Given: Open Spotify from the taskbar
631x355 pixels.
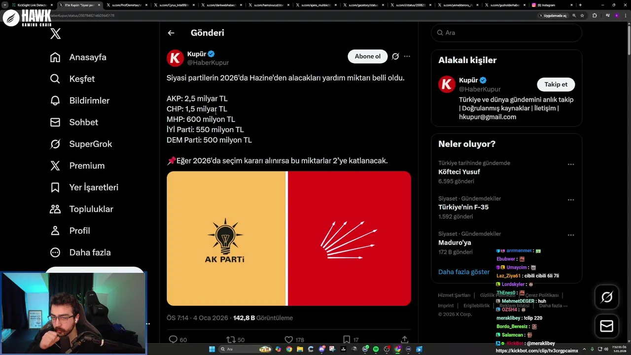Looking at the screenshot, I should 376,349.
